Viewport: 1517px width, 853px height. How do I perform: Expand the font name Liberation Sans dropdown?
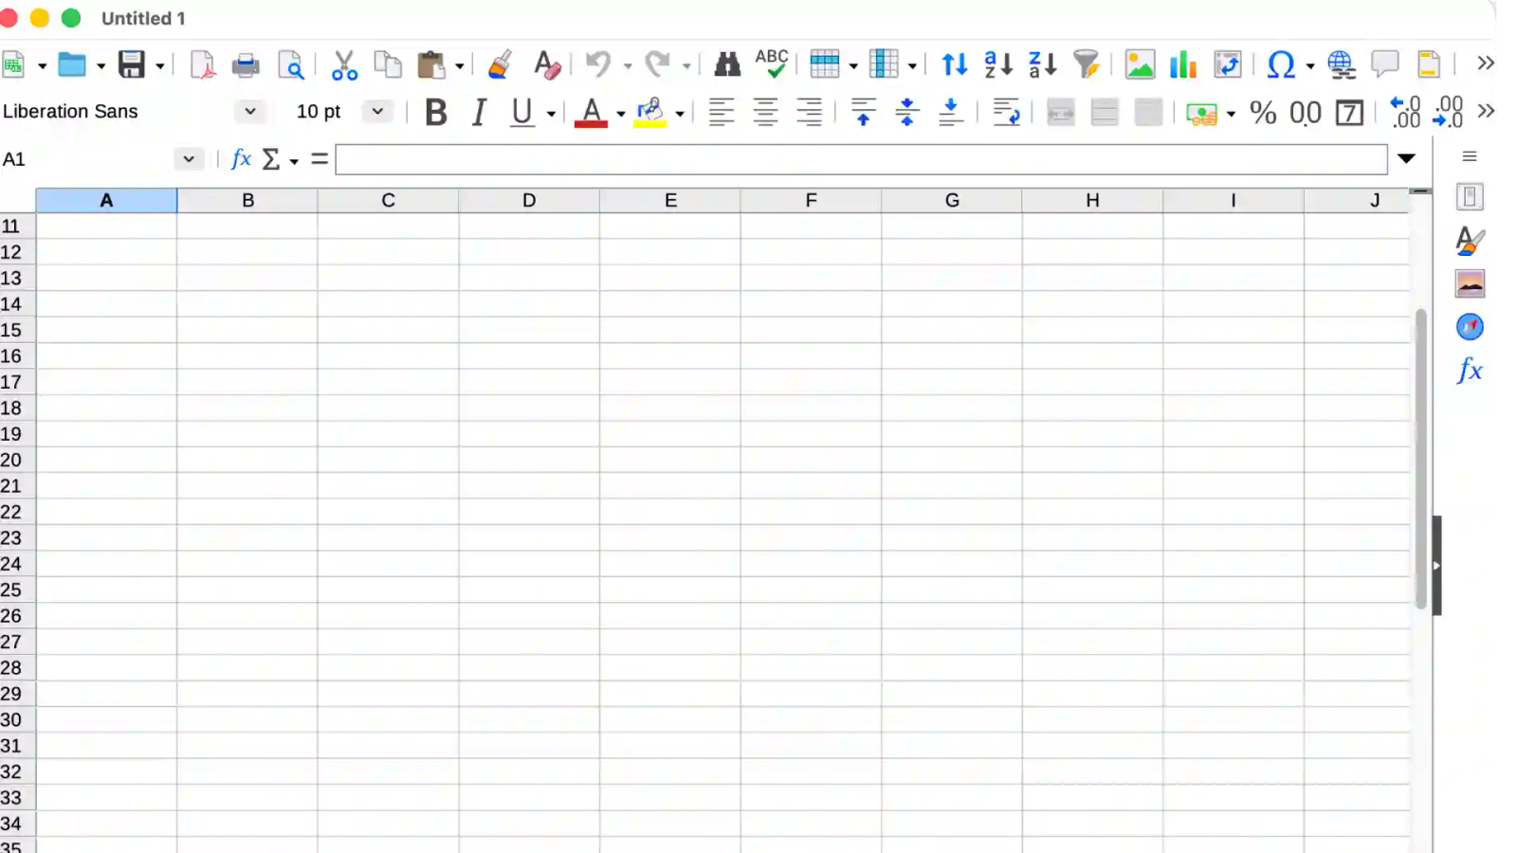(x=250, y=111)
